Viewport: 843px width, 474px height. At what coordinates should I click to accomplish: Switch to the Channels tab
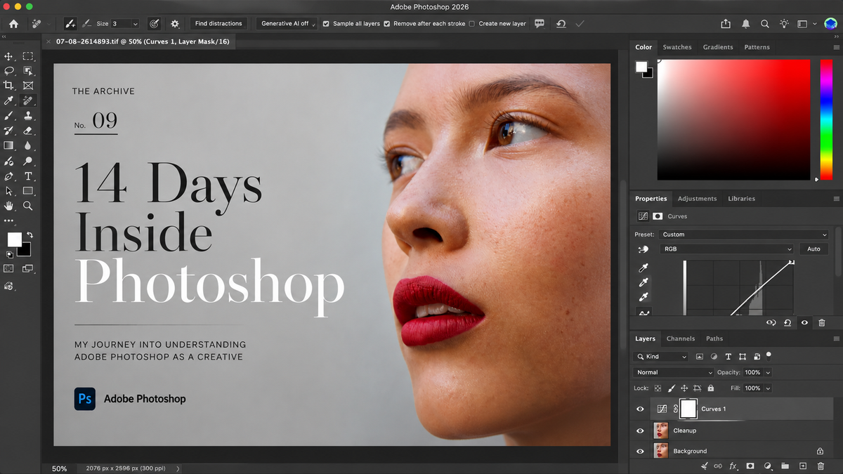click(681, 338)
